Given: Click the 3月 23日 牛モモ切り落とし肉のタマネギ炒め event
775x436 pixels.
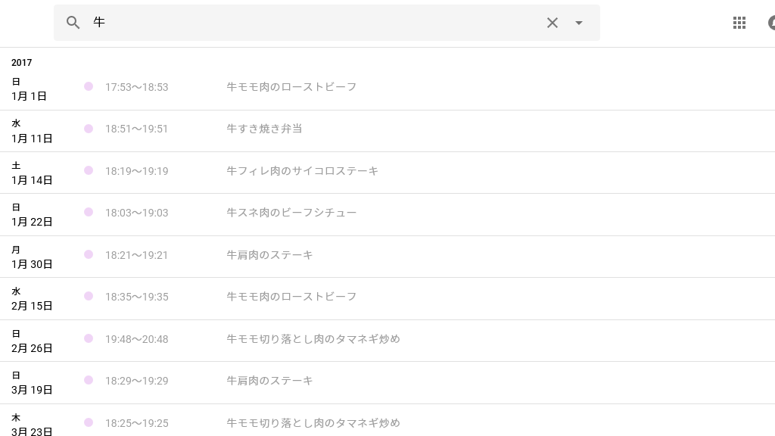Looking at the screenshot, I should pos(313,423).
